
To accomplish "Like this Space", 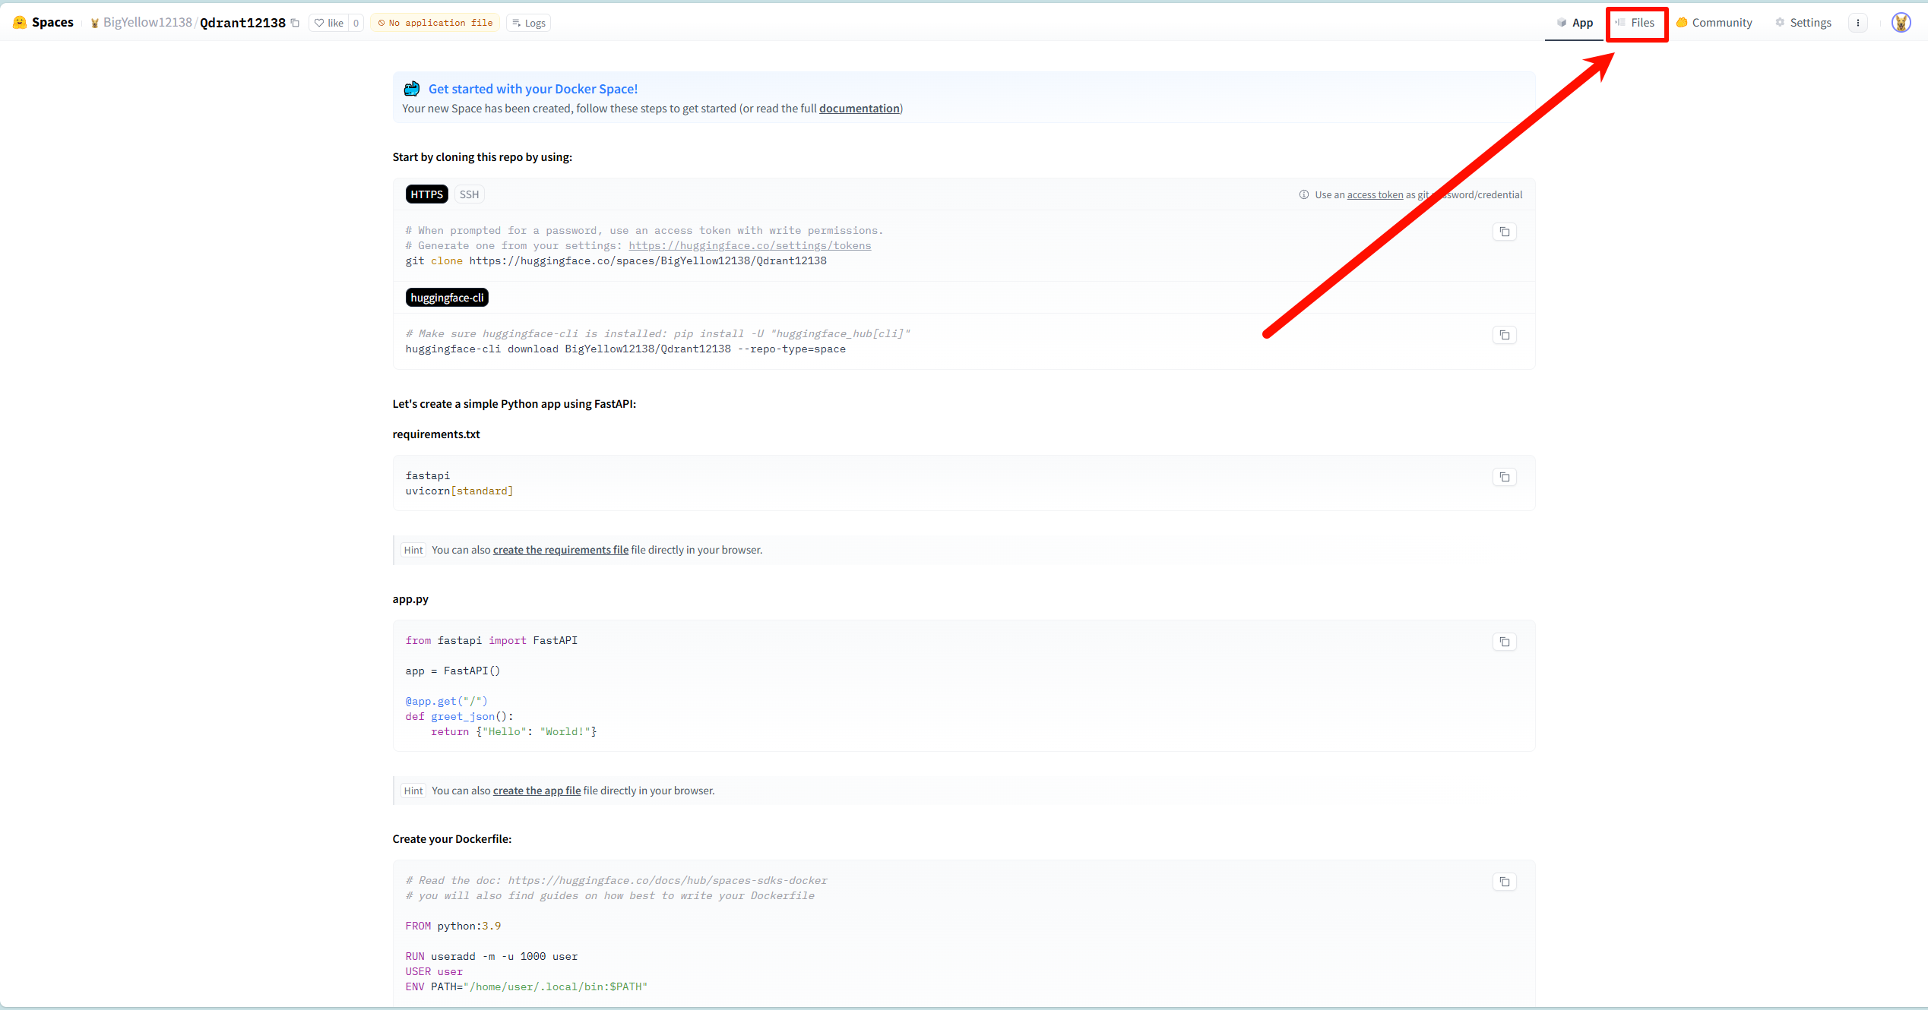I will click(x=330, y=23).
